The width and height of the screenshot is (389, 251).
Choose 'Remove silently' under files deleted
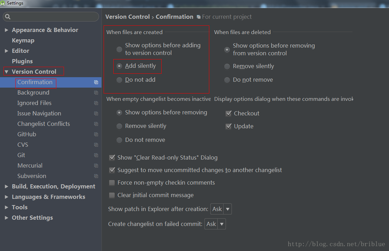coord(227,66)
